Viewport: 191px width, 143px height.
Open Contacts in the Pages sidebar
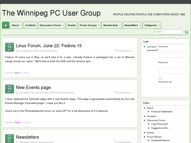coord(151,116)
